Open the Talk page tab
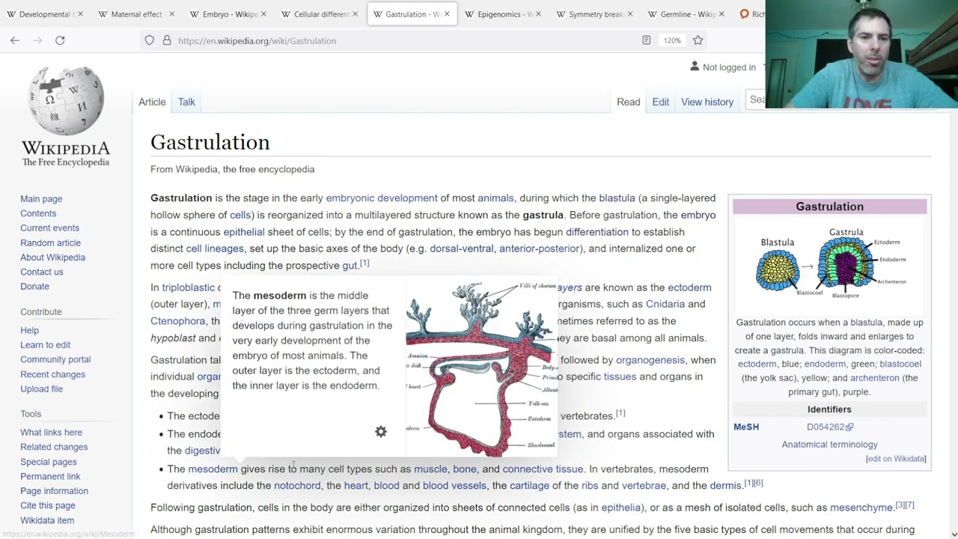The width and height of the screenshot is (958, 539). [186, 102]
